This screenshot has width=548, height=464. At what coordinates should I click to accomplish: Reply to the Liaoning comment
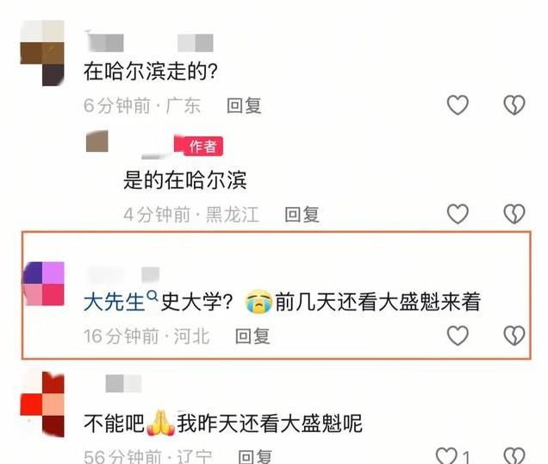[255, 456]
